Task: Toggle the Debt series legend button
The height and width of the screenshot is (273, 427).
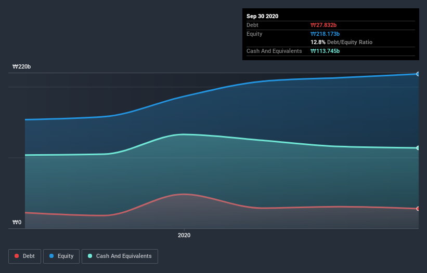Action: [x=24, y=256]
